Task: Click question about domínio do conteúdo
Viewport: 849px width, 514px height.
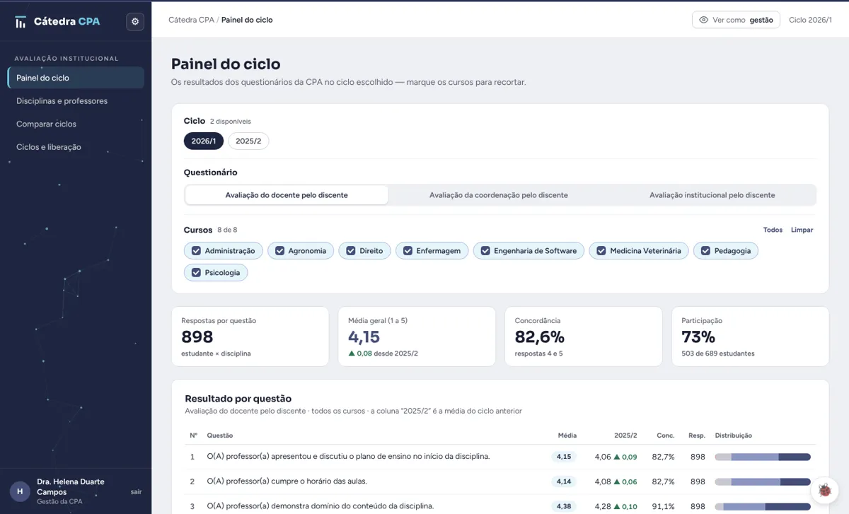Action: 320,506
